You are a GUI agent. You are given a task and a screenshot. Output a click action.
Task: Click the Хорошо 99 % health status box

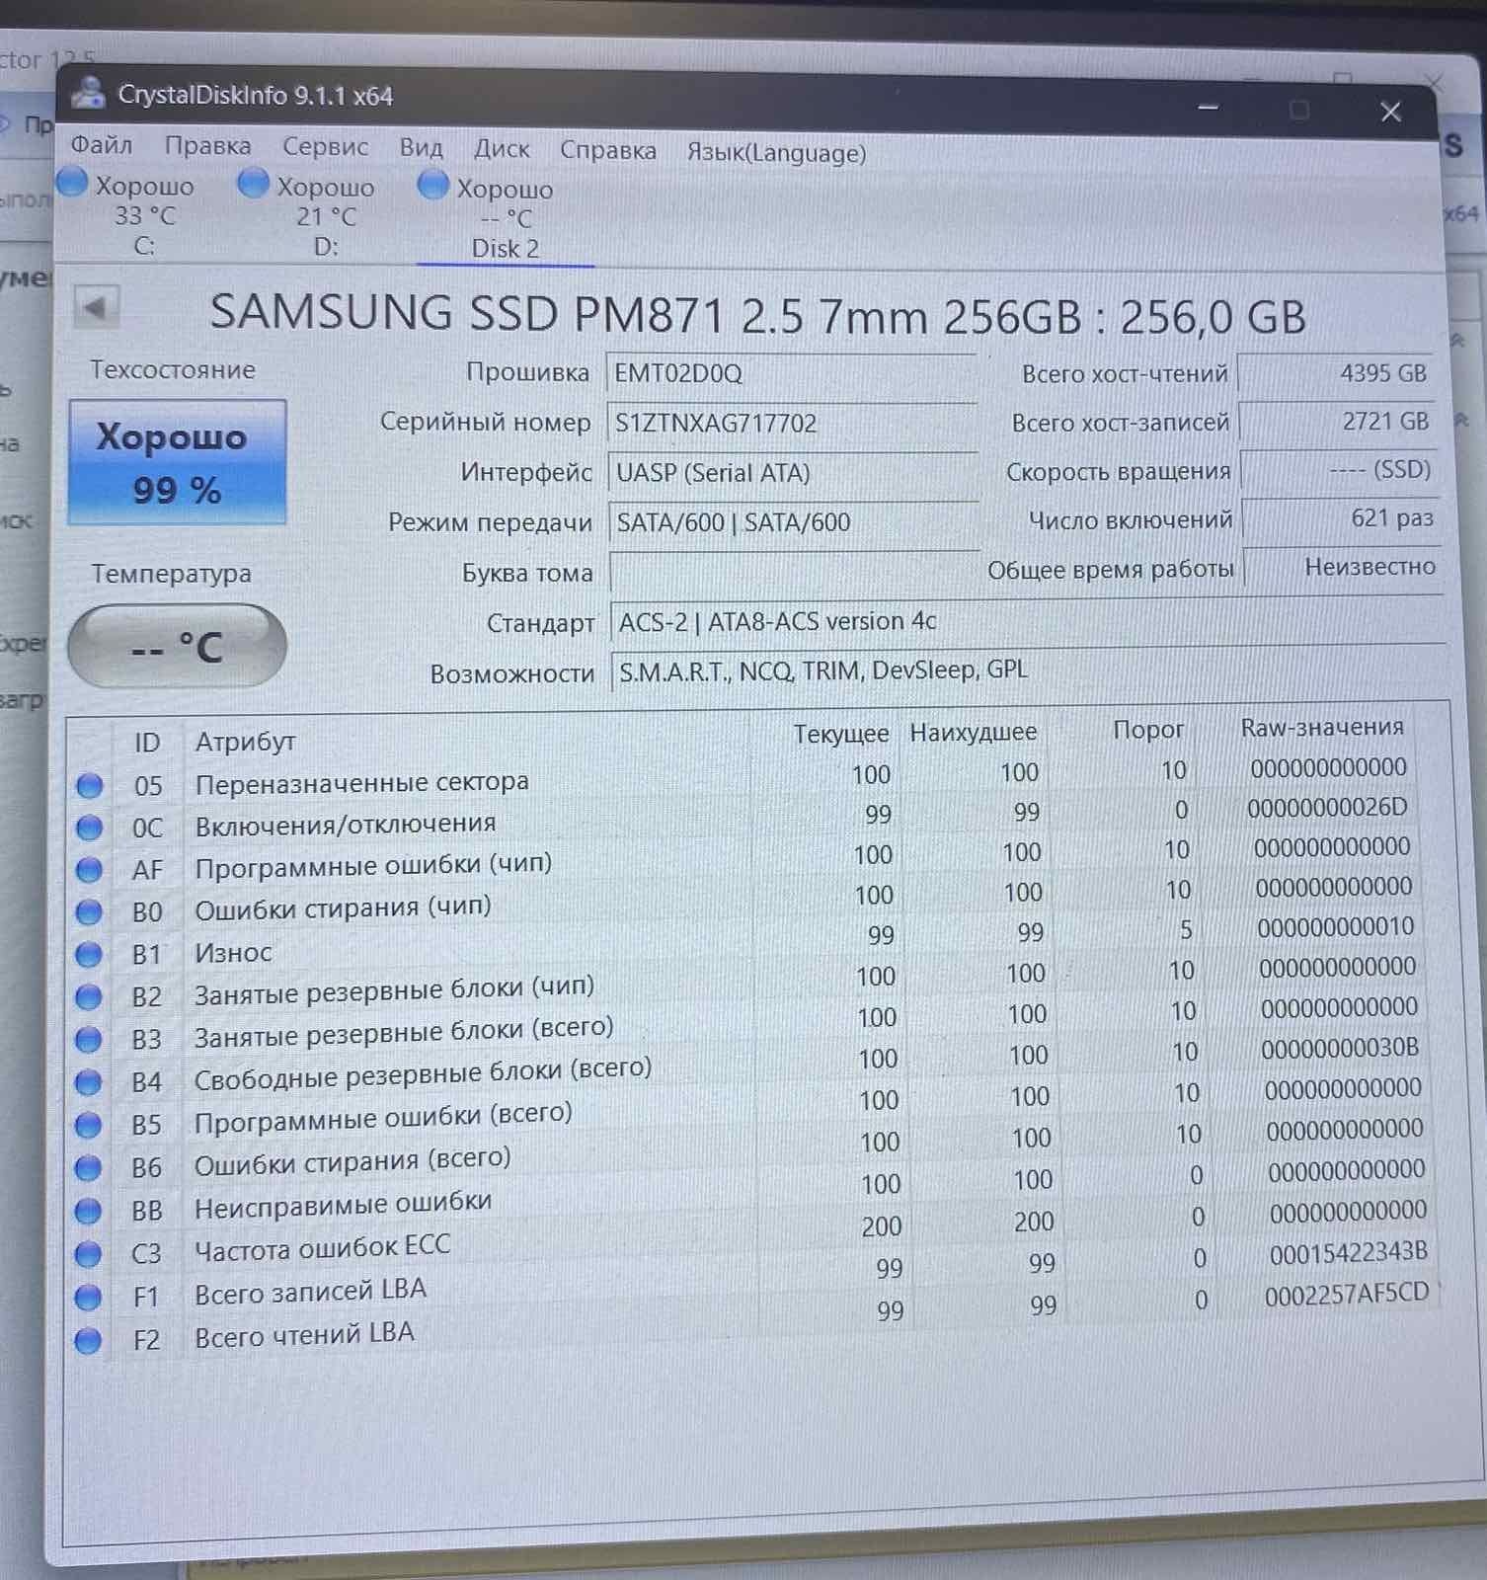(177, 462)
